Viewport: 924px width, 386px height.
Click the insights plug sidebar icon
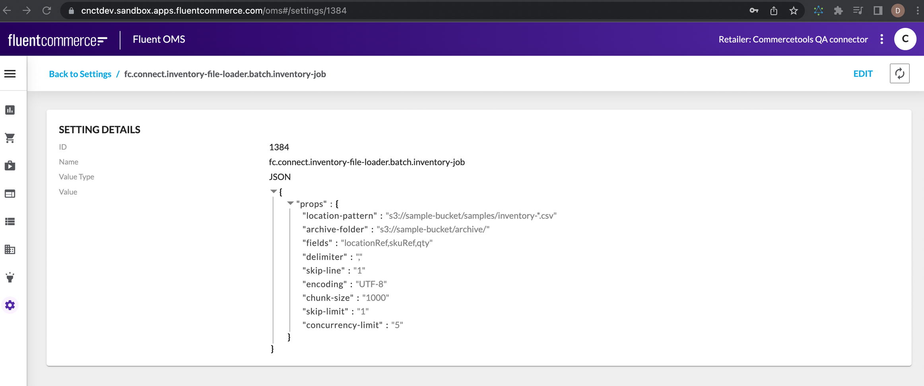click(10, 277)
